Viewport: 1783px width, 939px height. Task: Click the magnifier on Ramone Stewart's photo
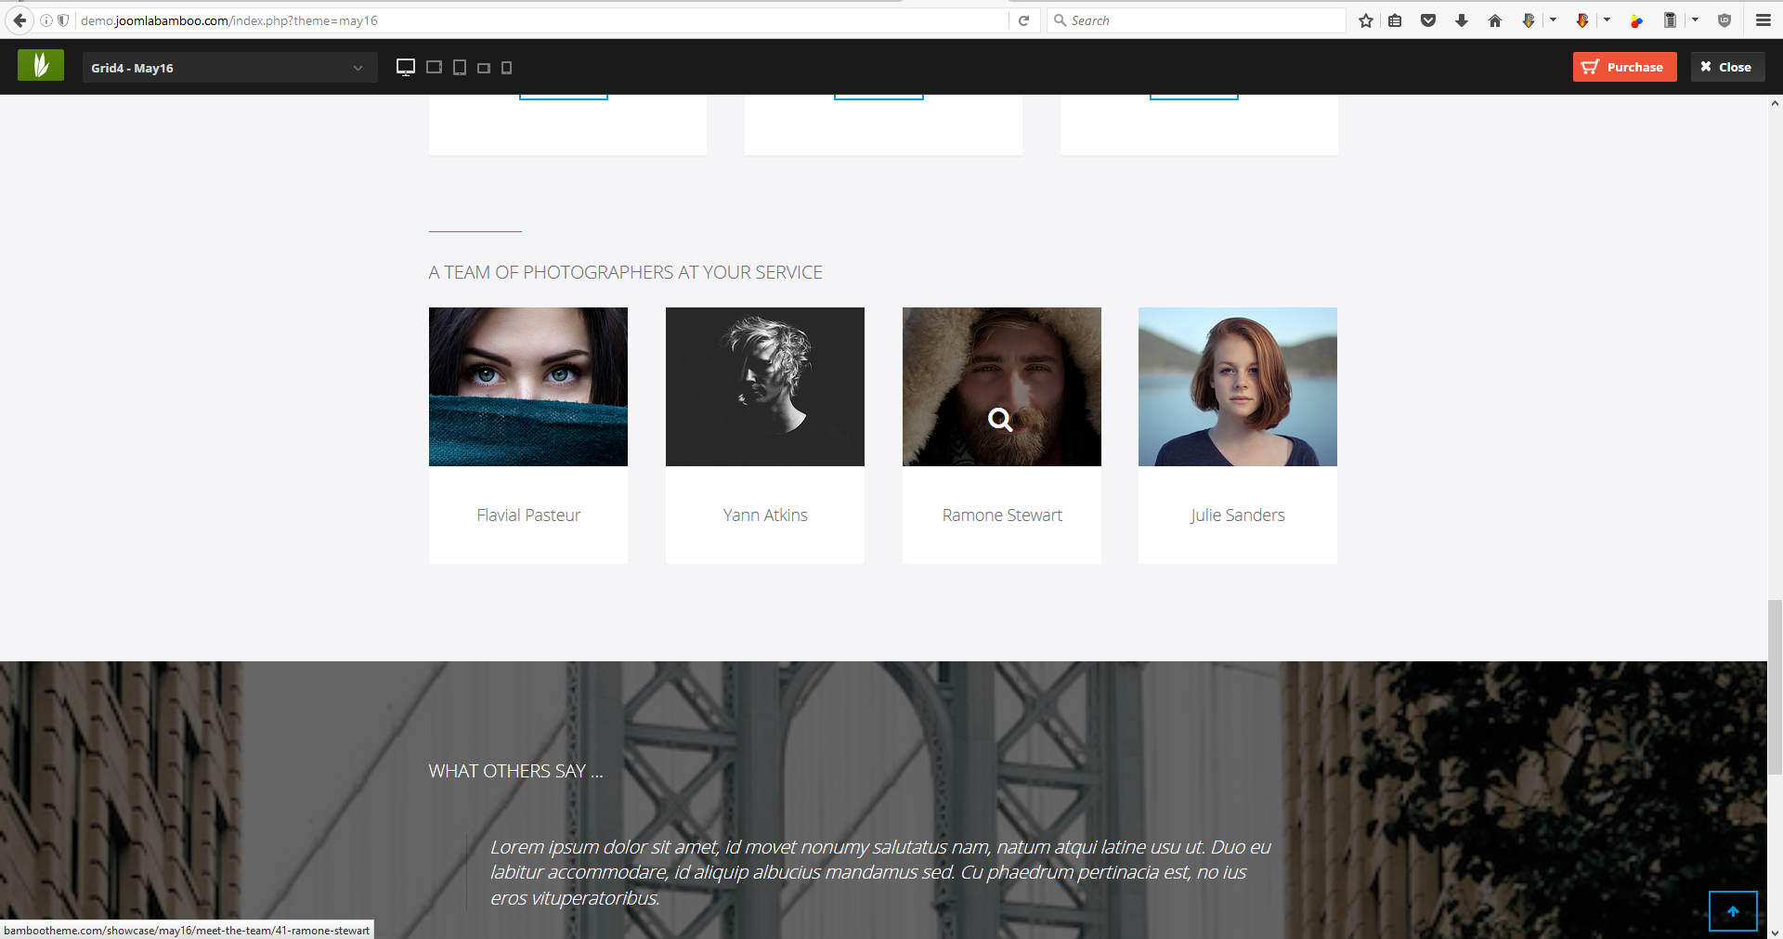[x=1000, y=420]
